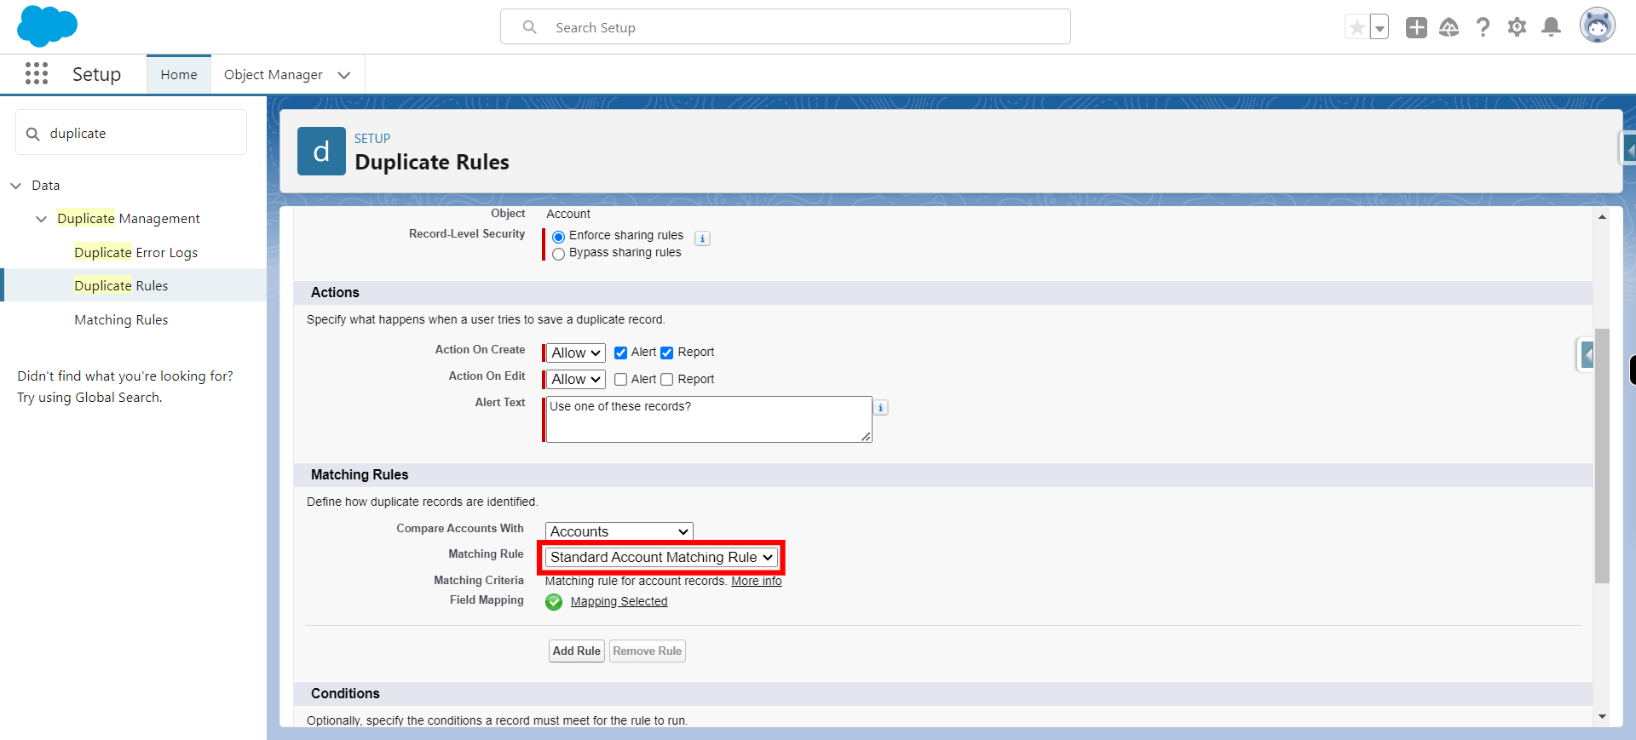Open the Help question mark icon

point(1483,27)
